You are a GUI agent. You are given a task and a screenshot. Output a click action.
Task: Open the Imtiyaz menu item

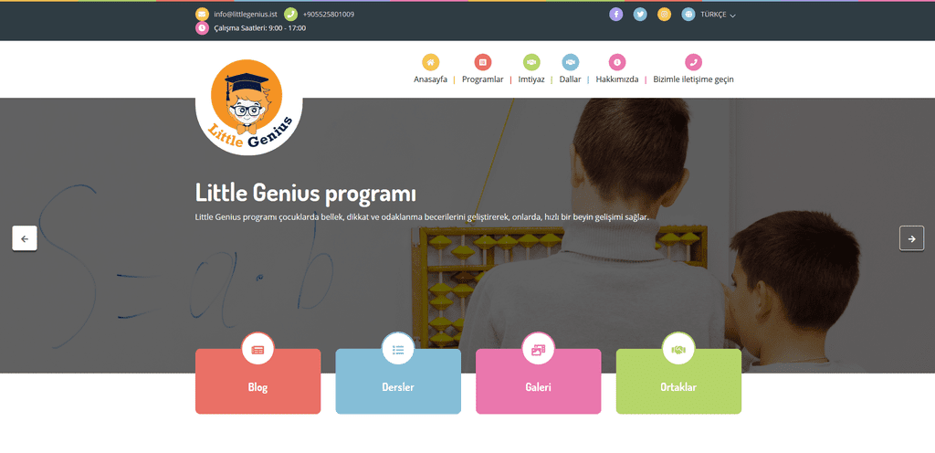(x=531, y=79)
